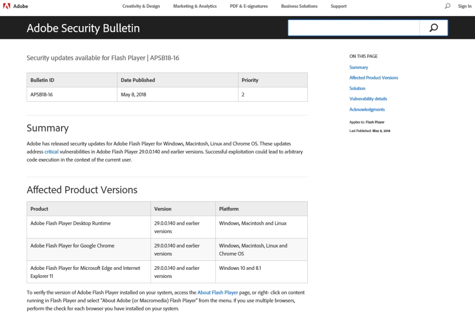Viewport: 475px width, 315px height.
Task: Open PDF & E-signatures menu
Action: tap(249, 6)
